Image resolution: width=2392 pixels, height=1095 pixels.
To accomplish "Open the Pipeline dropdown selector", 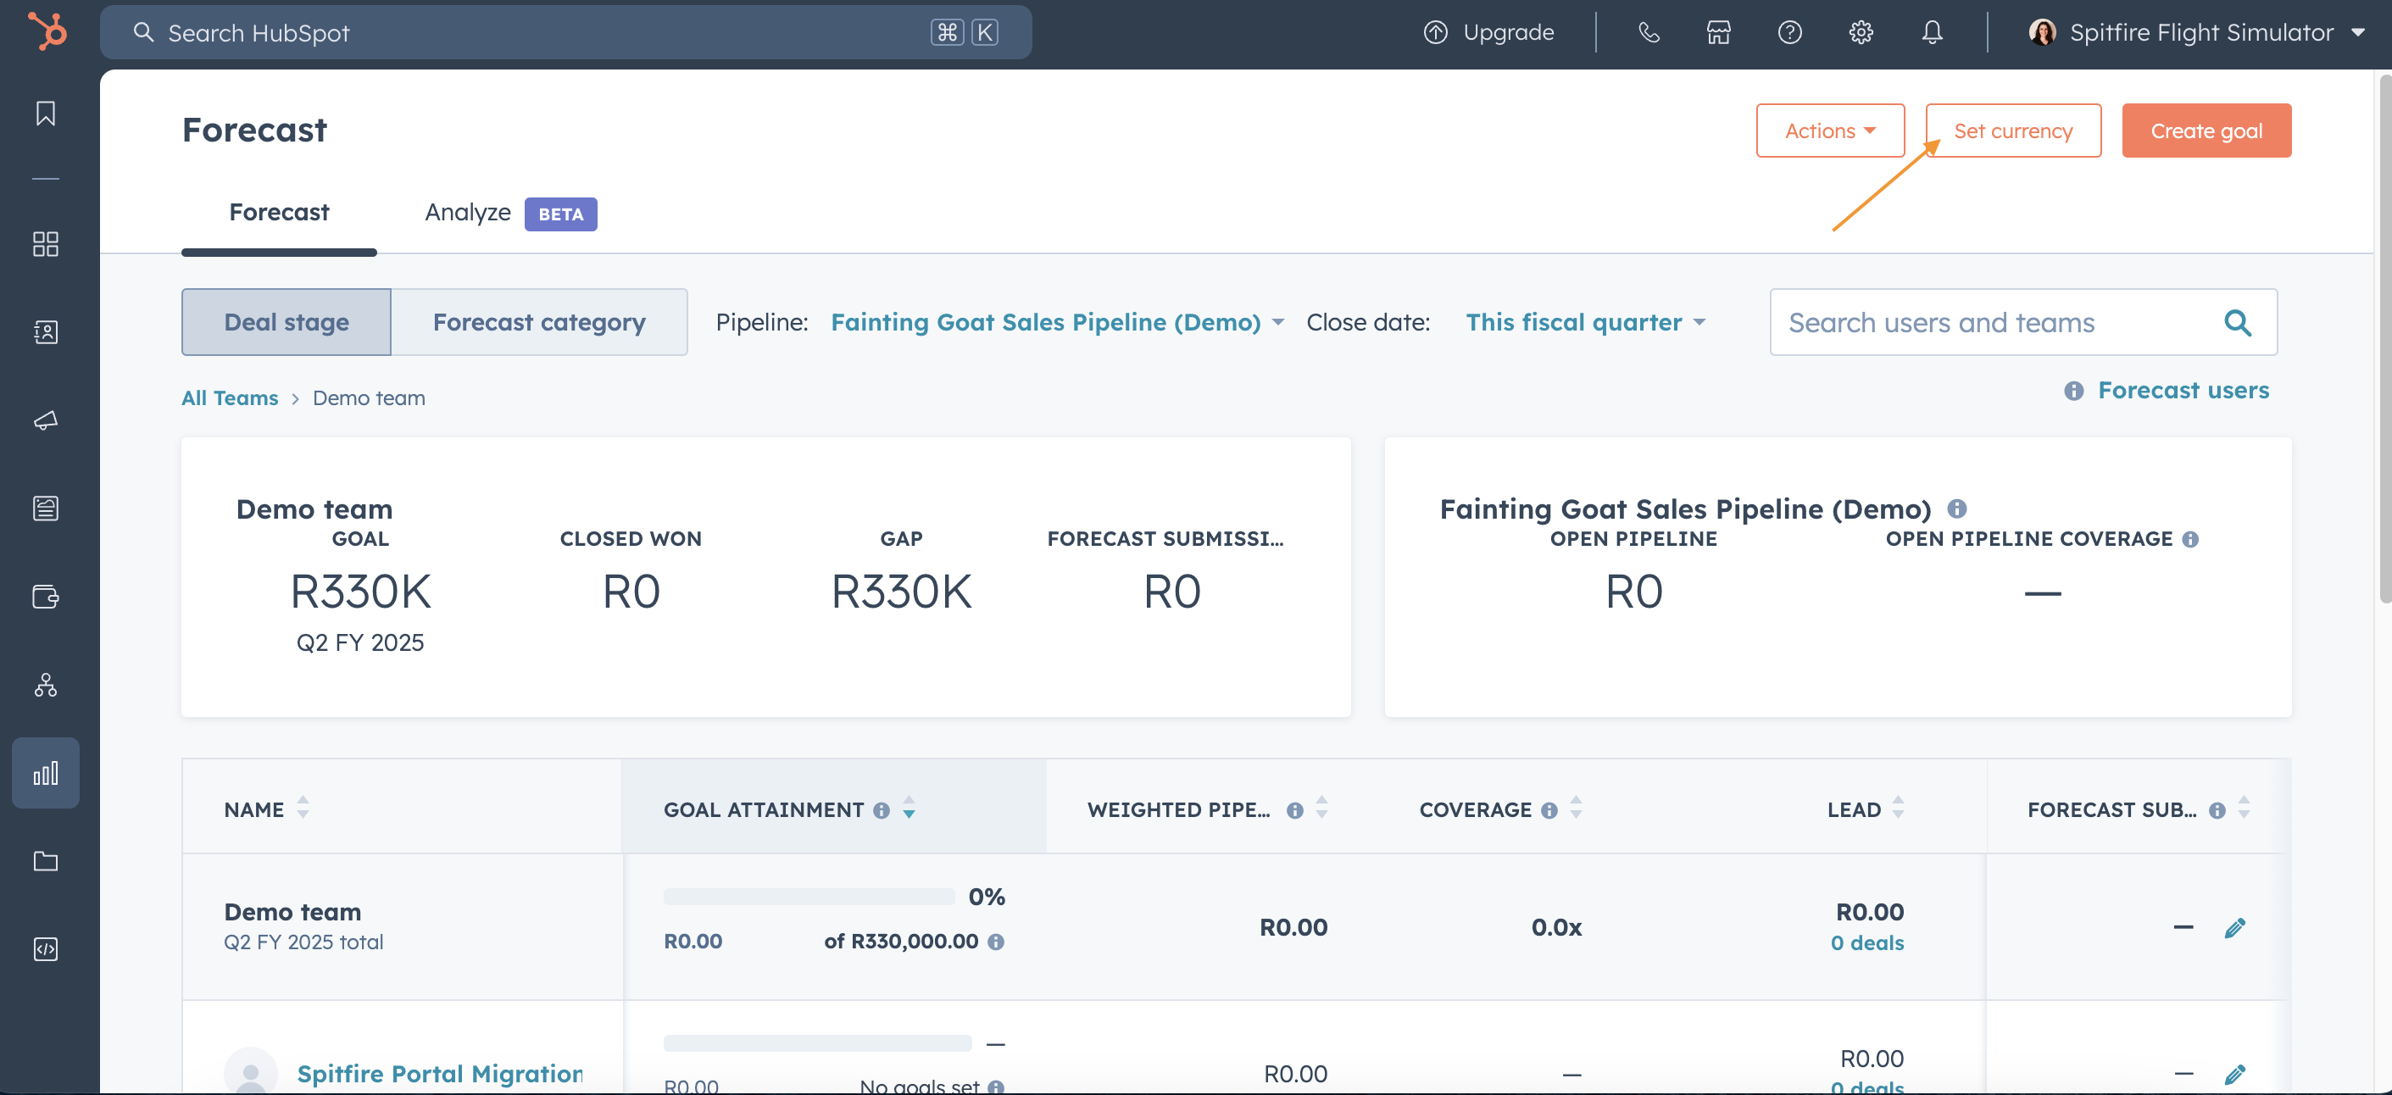I will (1057, 322).
